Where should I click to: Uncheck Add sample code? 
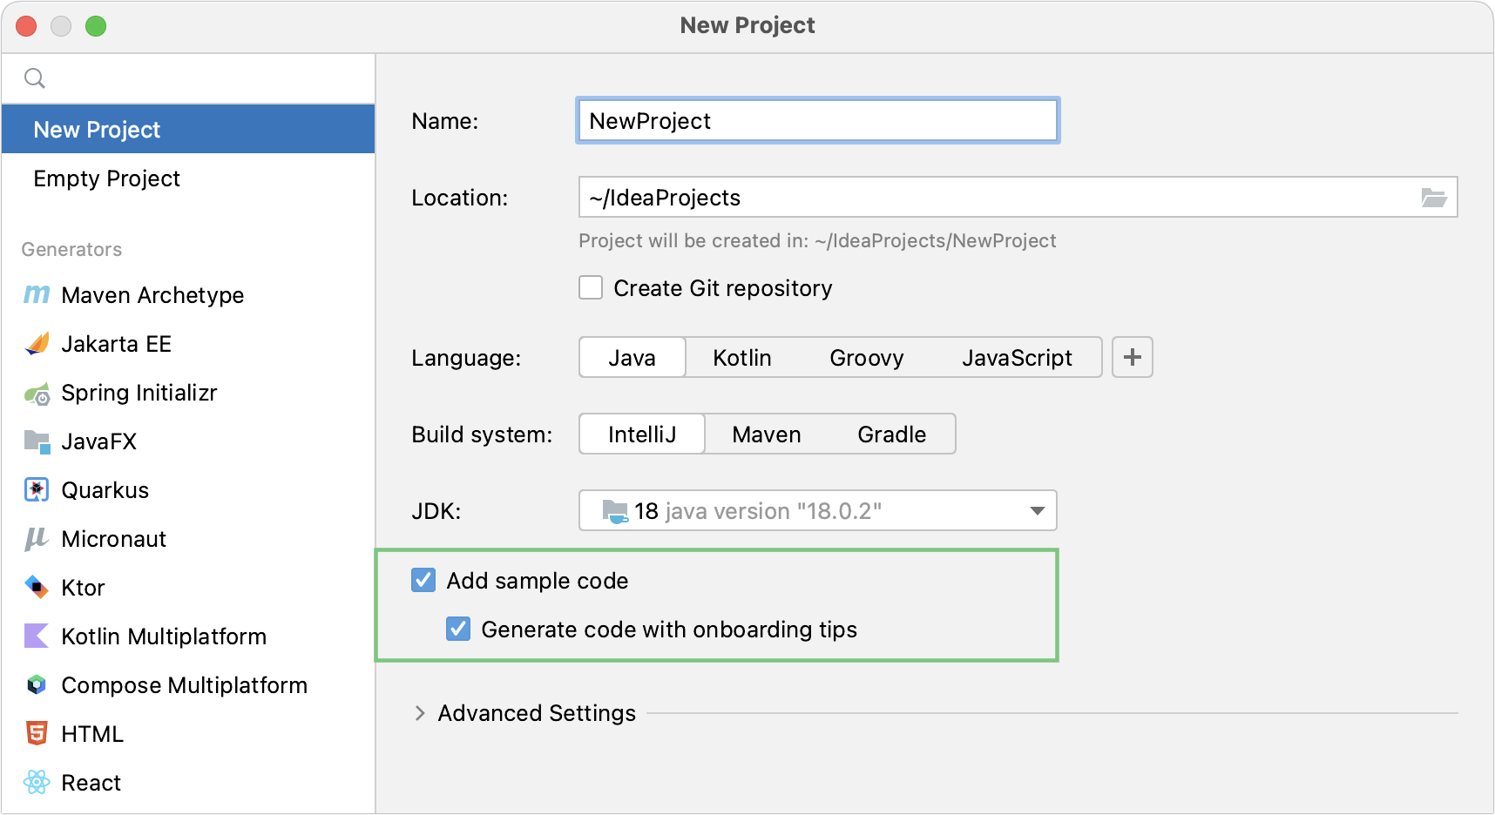point(423,580)
